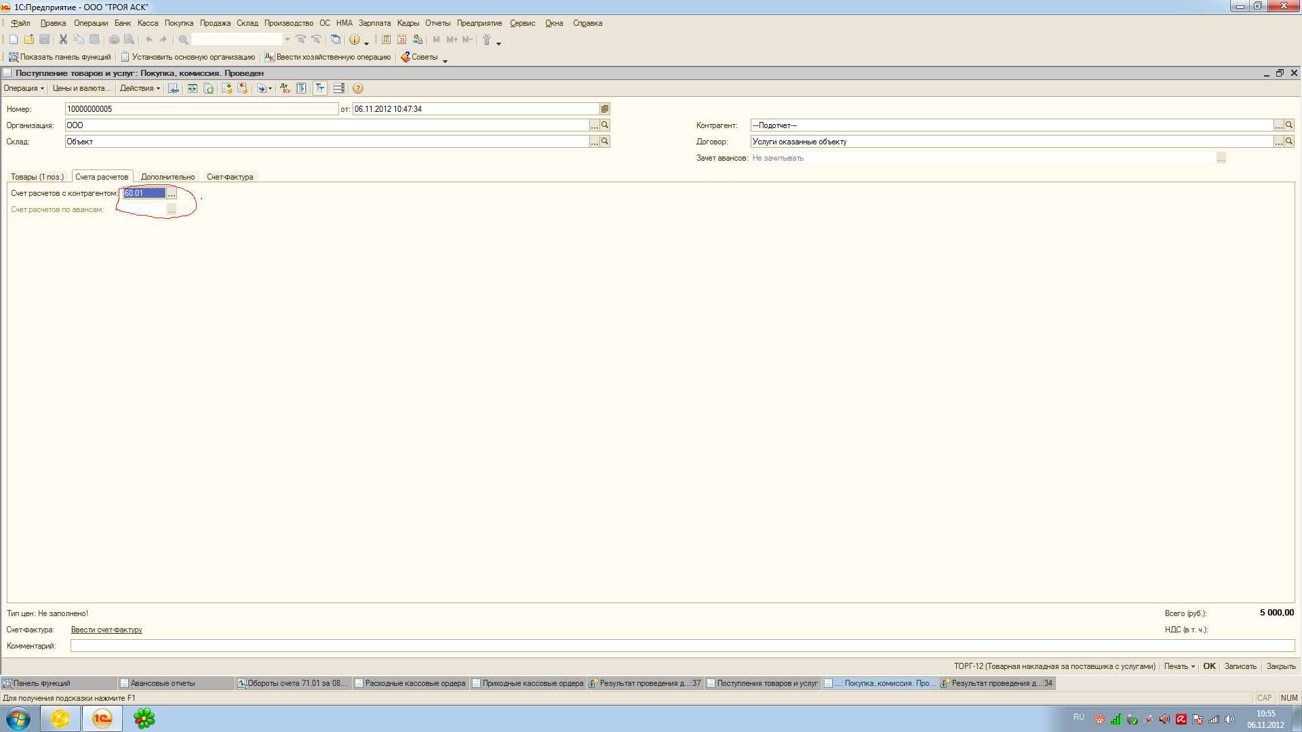Image resolution: width=1302 pixels, height=732 pixels.
Task: Open the calendar icon in toolbar
Action: 402,39
